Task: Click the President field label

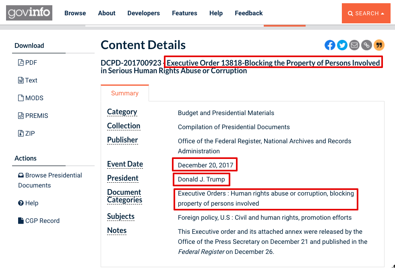Action: pos(123,178)
